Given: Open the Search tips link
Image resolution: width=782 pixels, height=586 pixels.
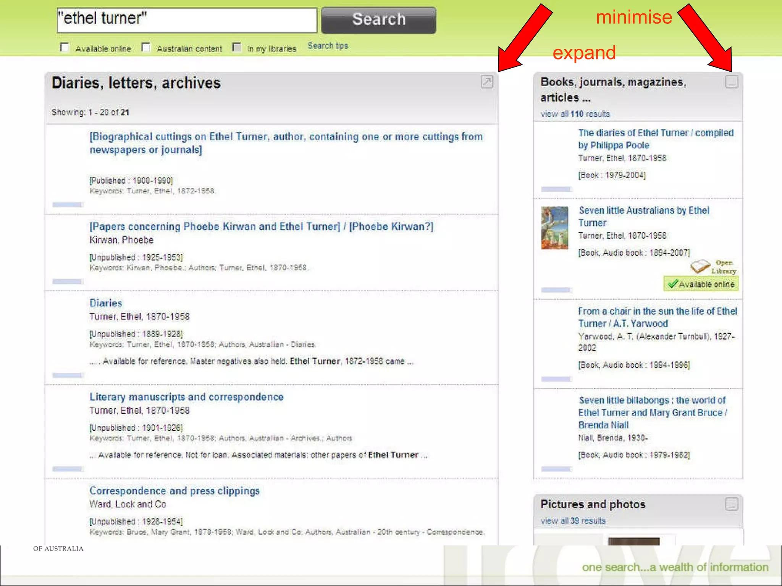Looking at the screenshot, I should [328, 46].
